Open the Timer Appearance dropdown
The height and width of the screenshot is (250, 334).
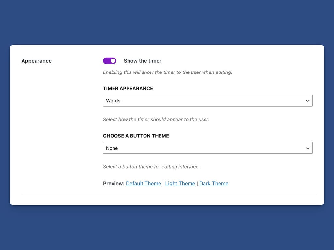click(x=207, y=101)
